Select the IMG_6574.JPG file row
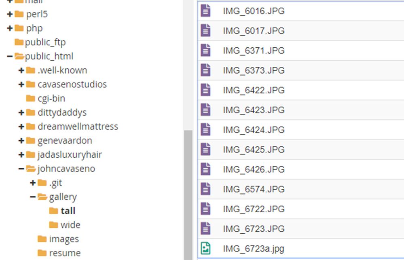404x260 pixels. pos(251,189)
